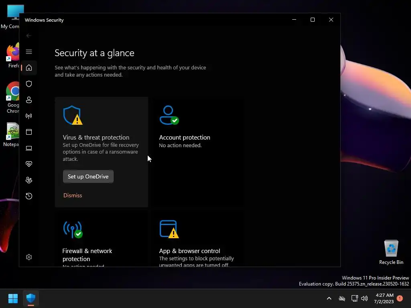Click Windows Security icon in the taskbar
The width and height of the screenshot is (411, 308).
31,298
